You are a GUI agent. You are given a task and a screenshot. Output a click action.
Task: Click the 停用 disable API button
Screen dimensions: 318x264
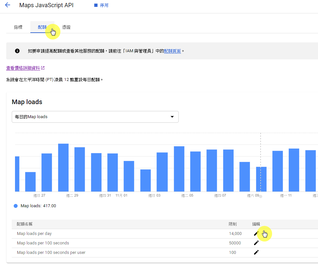click(101, 5)
